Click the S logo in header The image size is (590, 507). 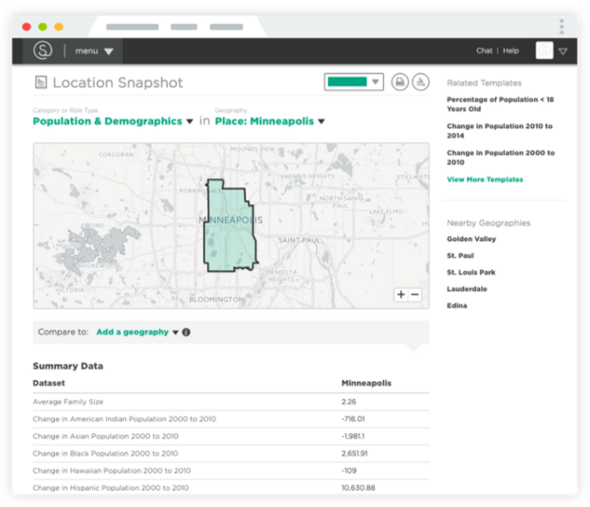(43, 51)
